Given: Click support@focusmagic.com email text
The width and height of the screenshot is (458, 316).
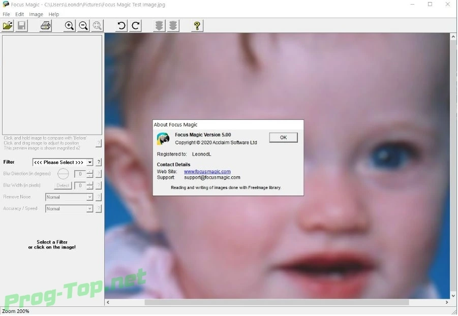Looking at the screenshot, I should pyautogui.click(x=212, y=177).
